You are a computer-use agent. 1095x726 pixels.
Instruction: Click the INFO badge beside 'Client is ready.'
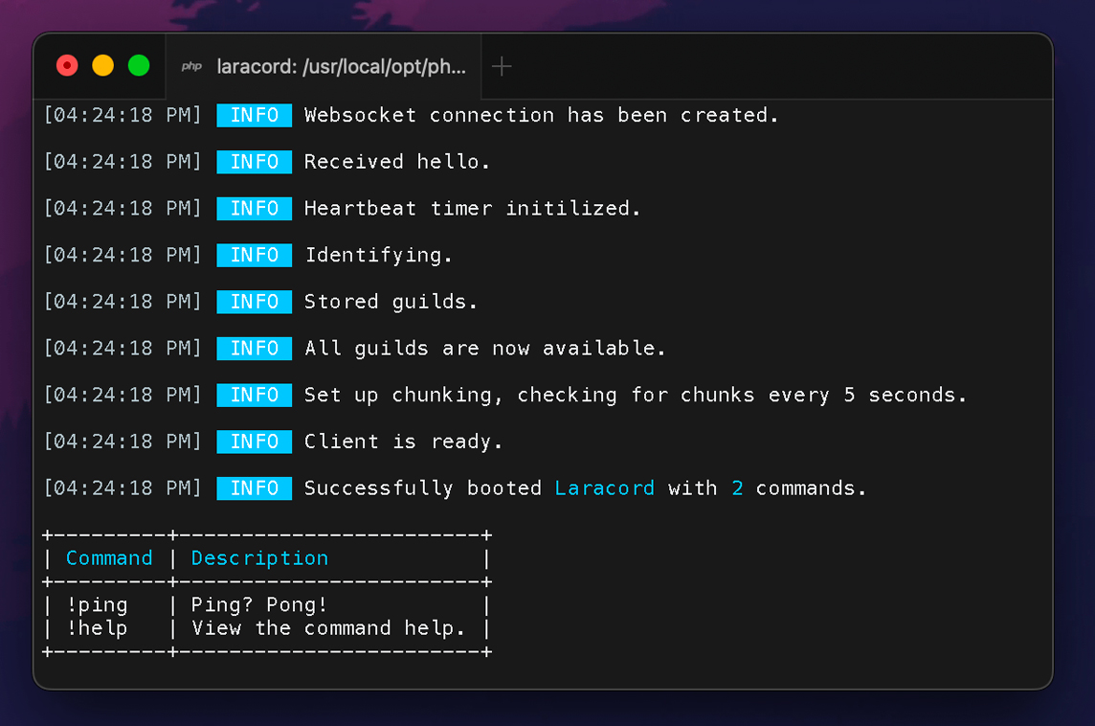point(254,442)
